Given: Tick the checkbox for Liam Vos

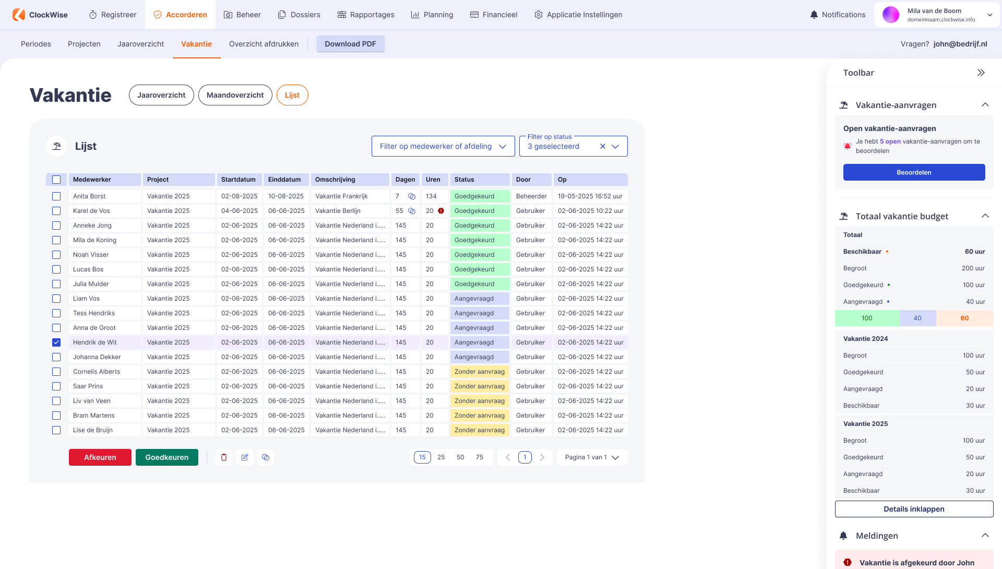Looking at the screenshot, I should click(x=56, y=299).
